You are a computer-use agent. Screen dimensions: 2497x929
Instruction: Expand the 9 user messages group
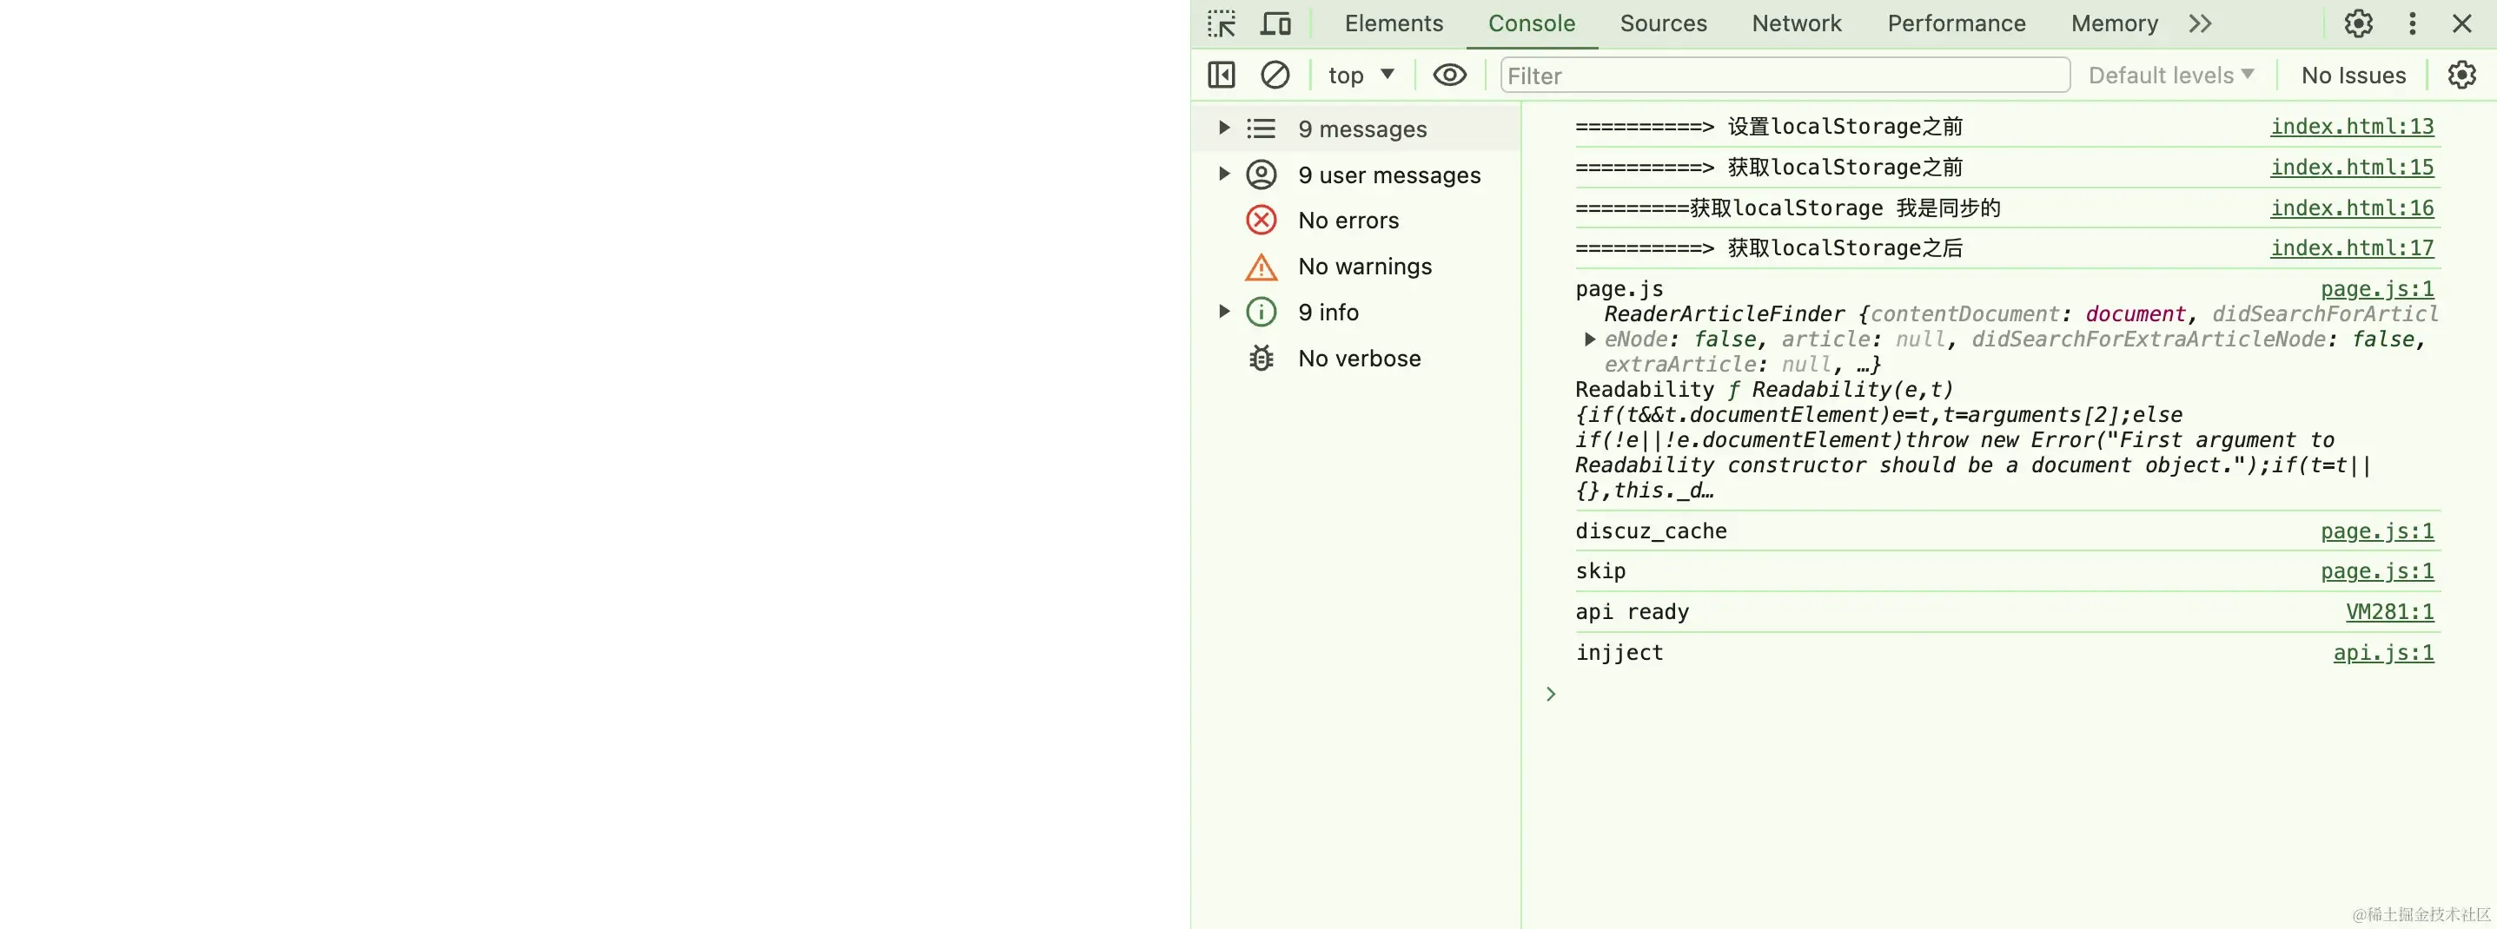click(1224, 174)
